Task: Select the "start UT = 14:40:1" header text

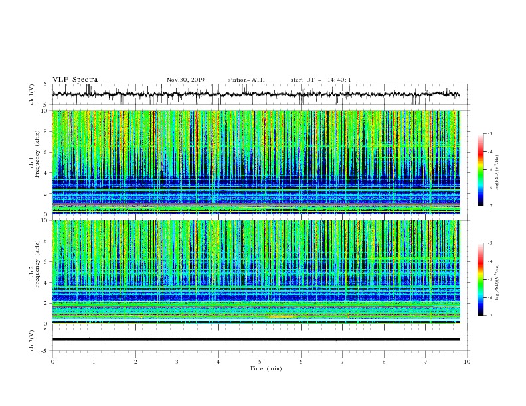Action: coord(321,80)
